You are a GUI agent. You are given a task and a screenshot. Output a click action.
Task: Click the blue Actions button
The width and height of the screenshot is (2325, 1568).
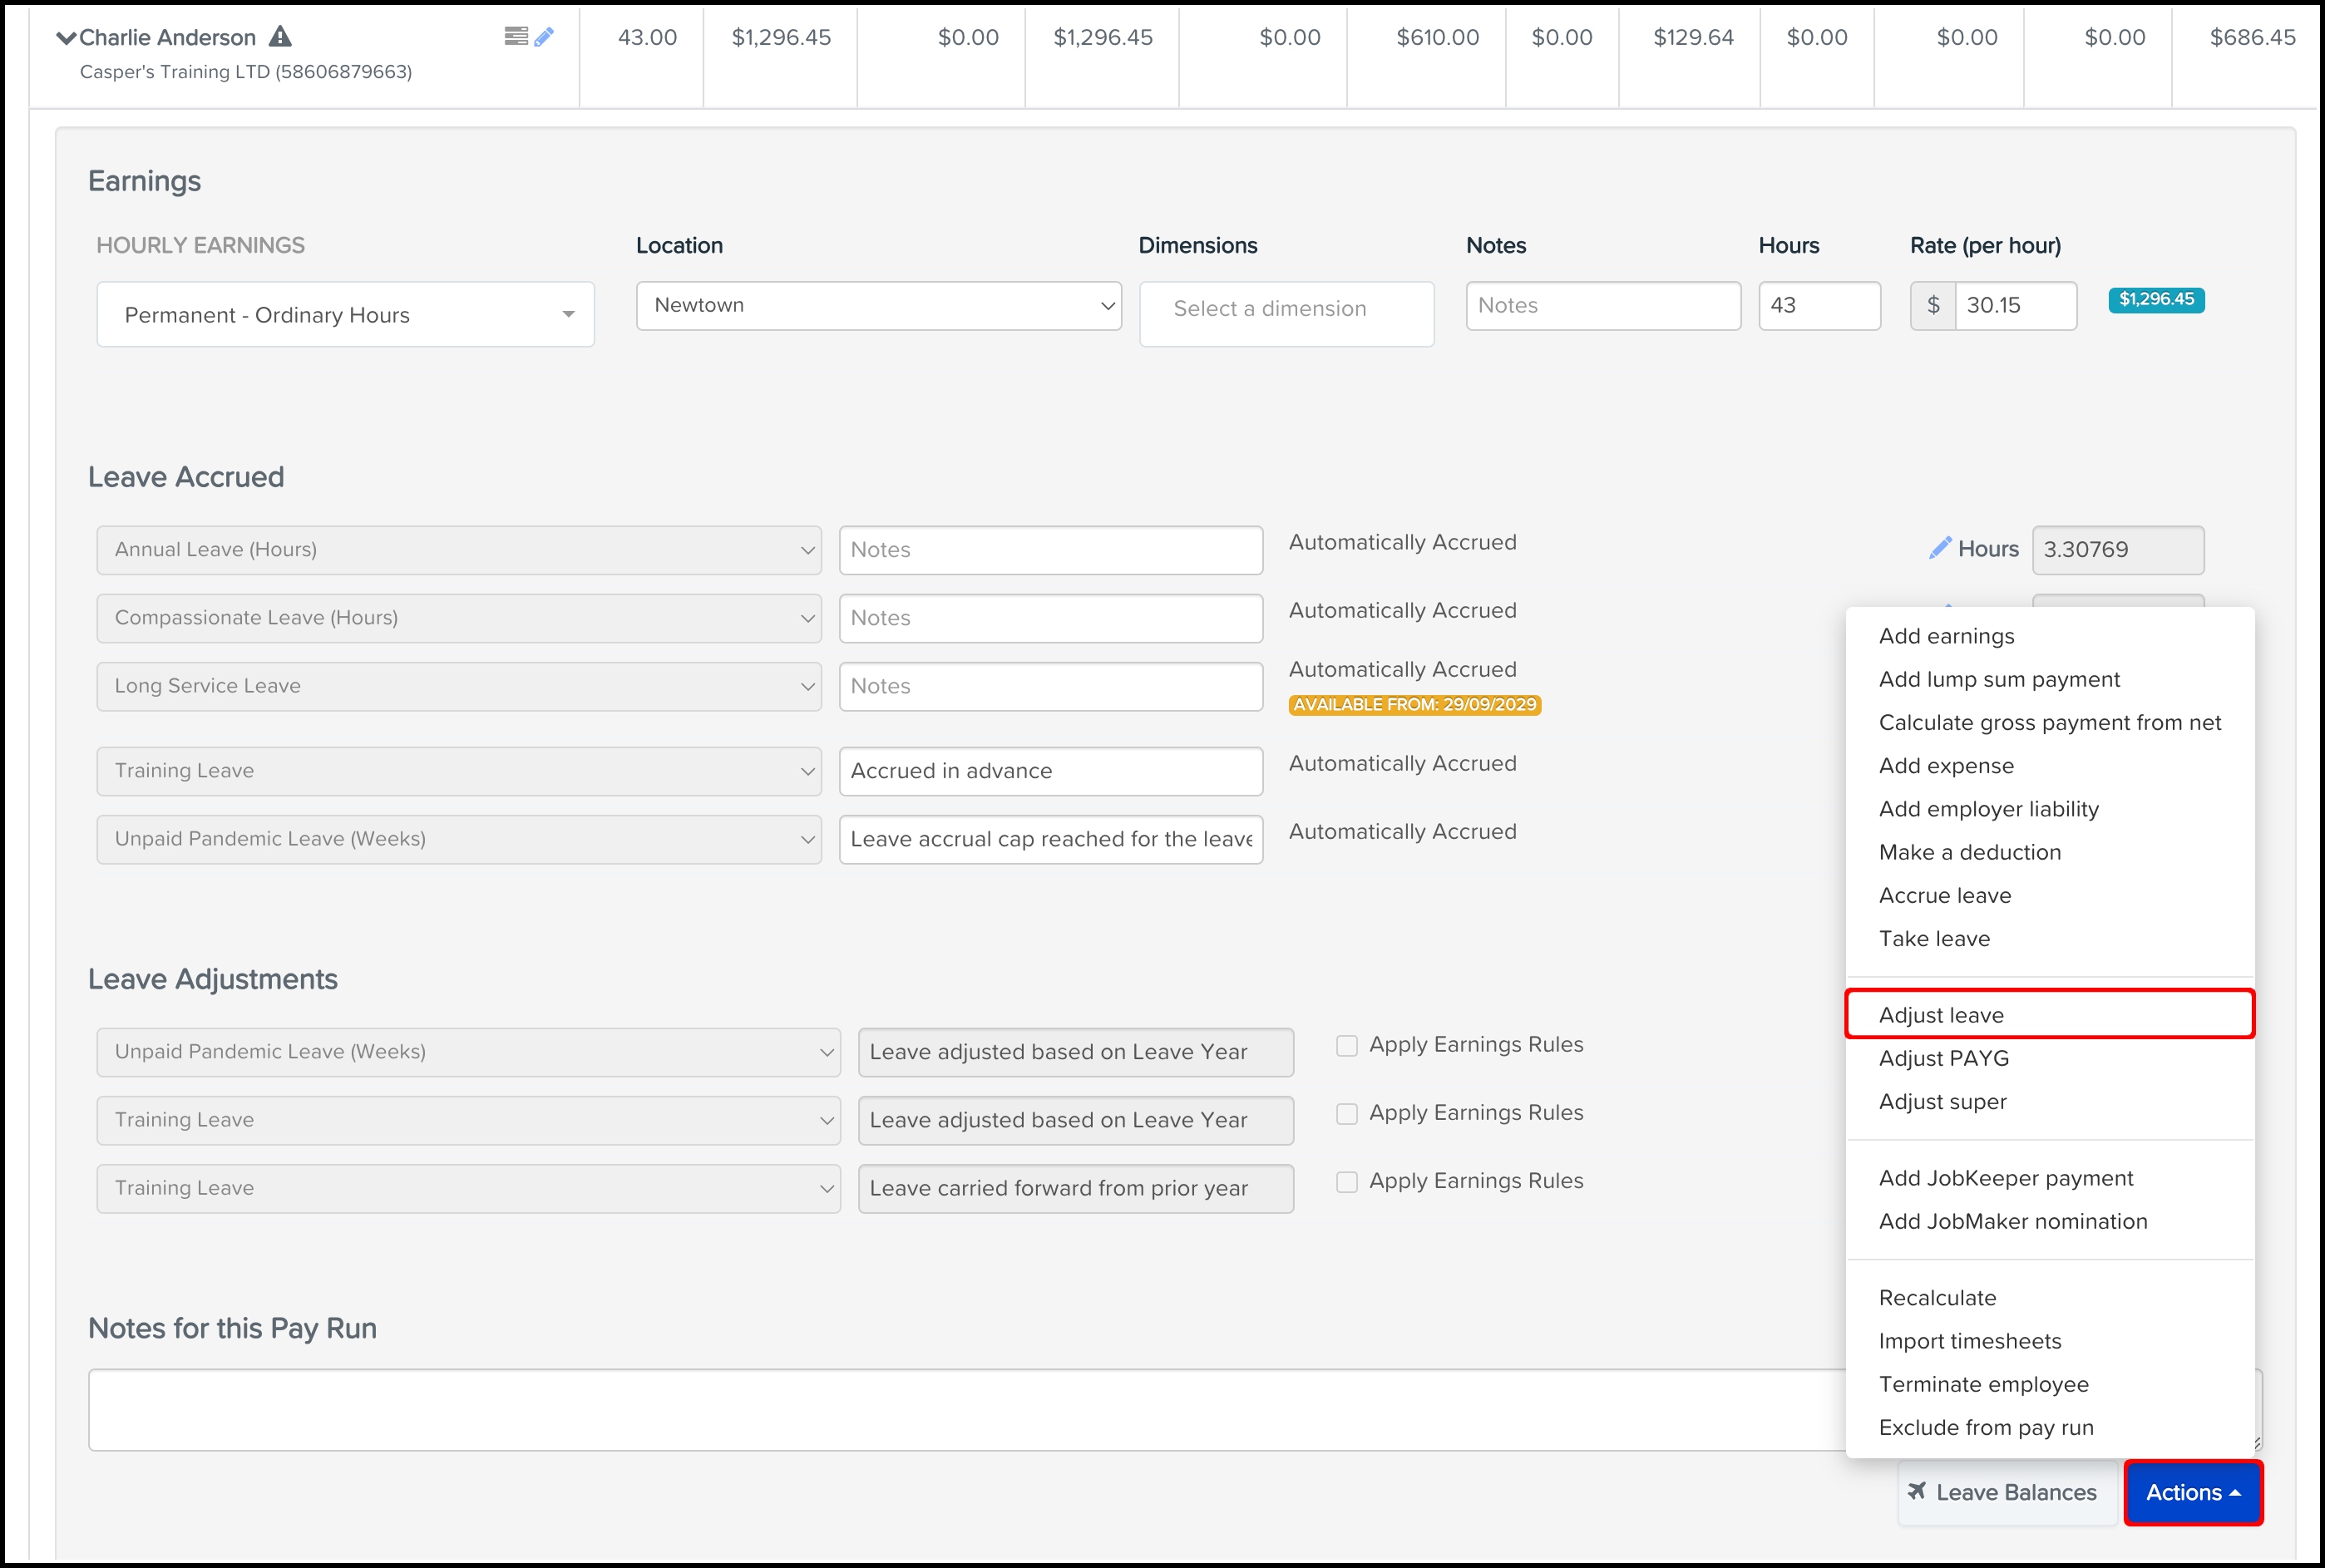[x=2192, y=1492]
